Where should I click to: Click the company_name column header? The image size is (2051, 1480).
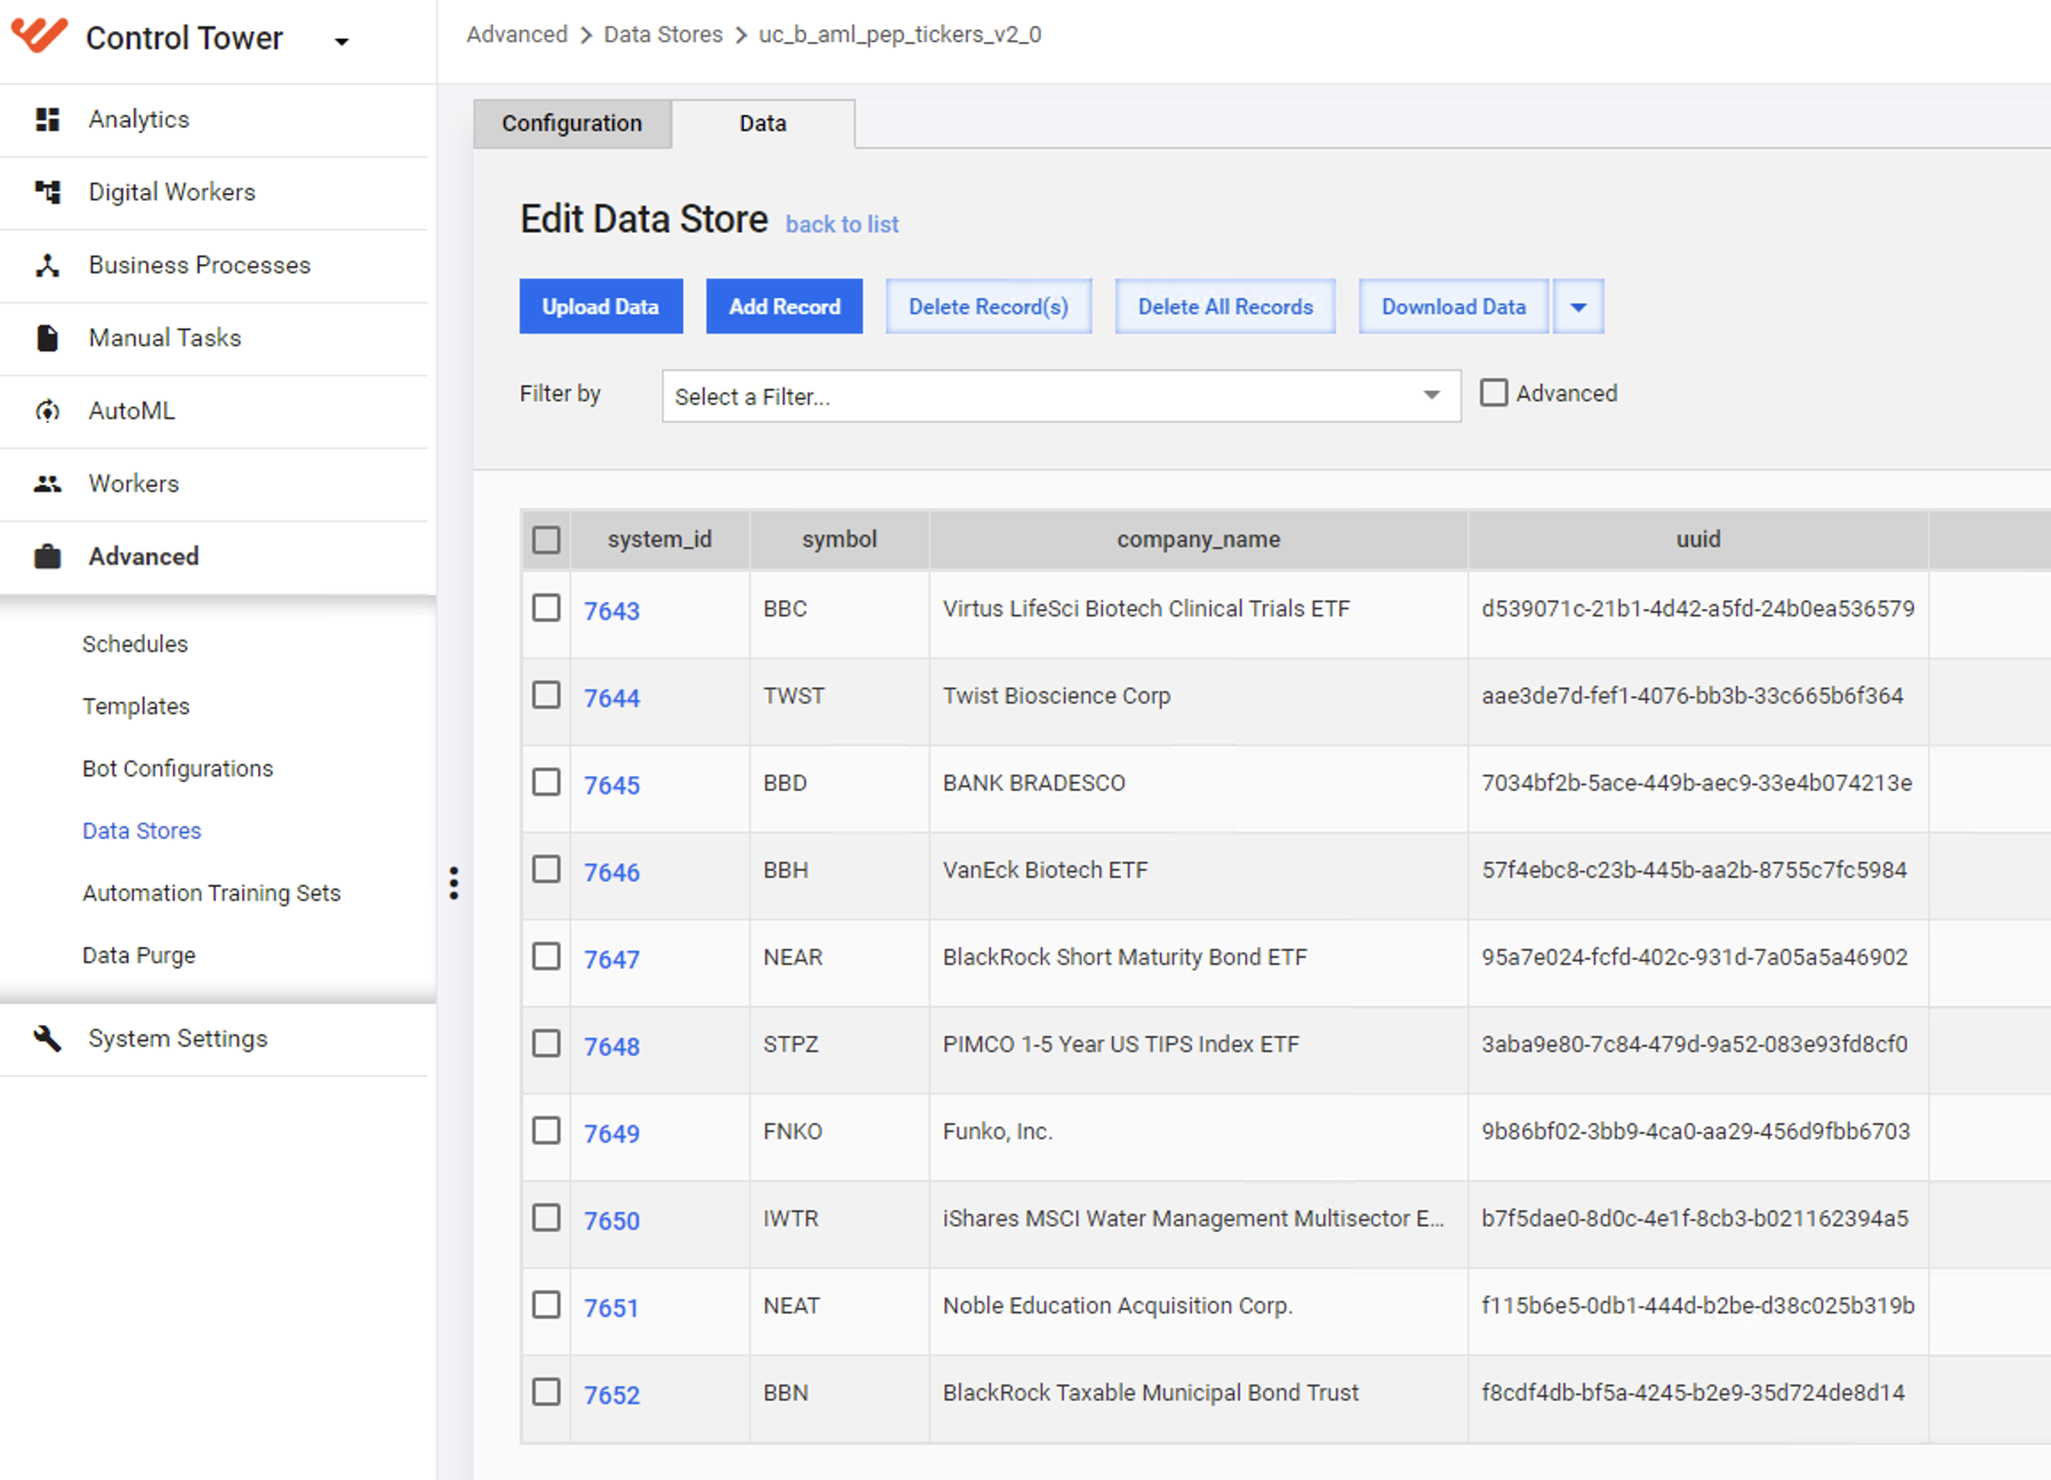click(1198, 540)
